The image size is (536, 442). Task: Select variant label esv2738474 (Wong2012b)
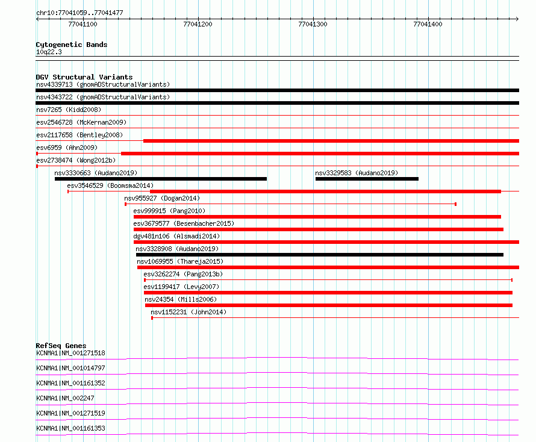coord(76,160)
